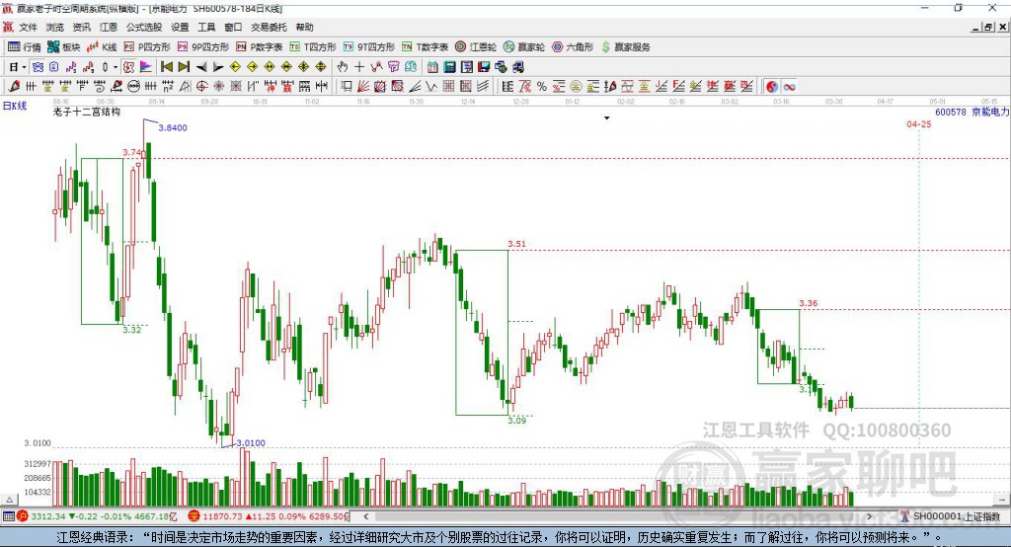This screenshot has width=1011, height=547.
Task: Open the T四方形 tool
Action: point(313,47)
